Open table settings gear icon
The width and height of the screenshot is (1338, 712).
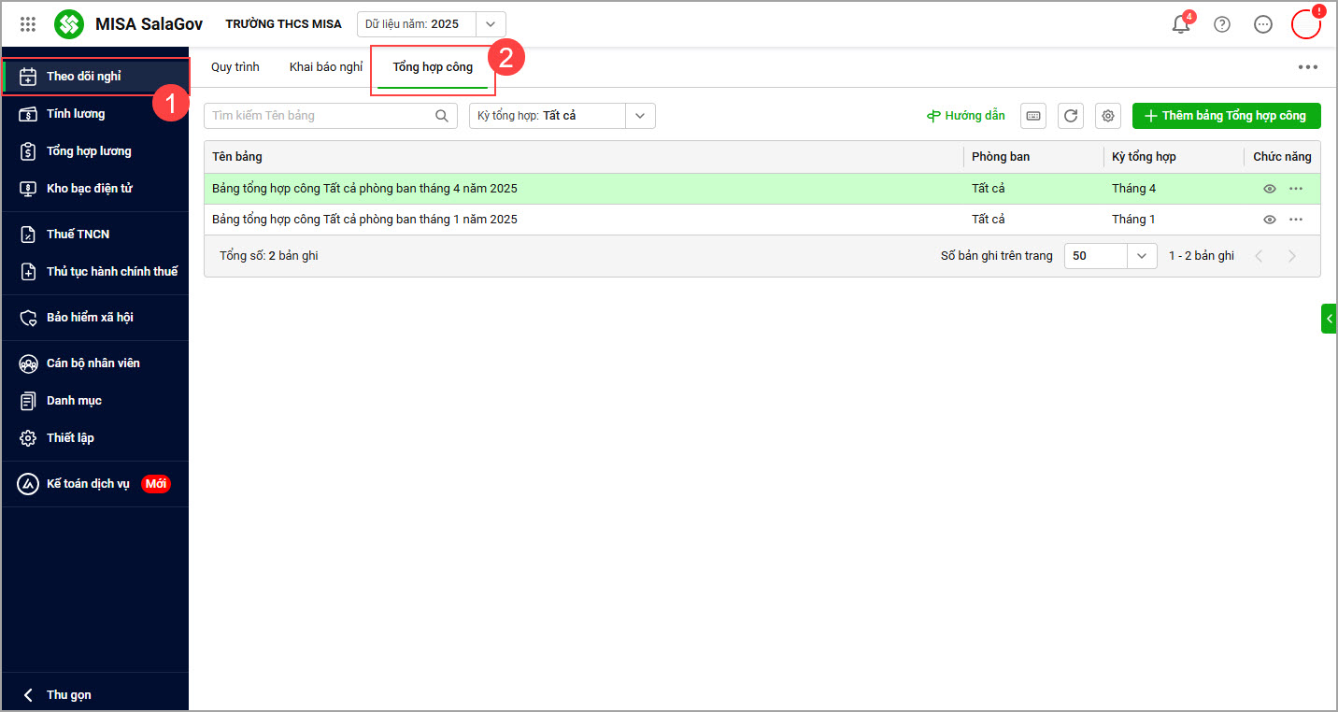point(1108,116)
